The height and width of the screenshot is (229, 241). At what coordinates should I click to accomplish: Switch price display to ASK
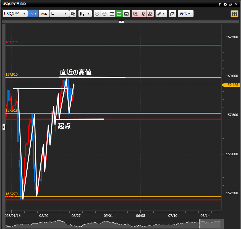pyautogui.click(x=44, y=14)
